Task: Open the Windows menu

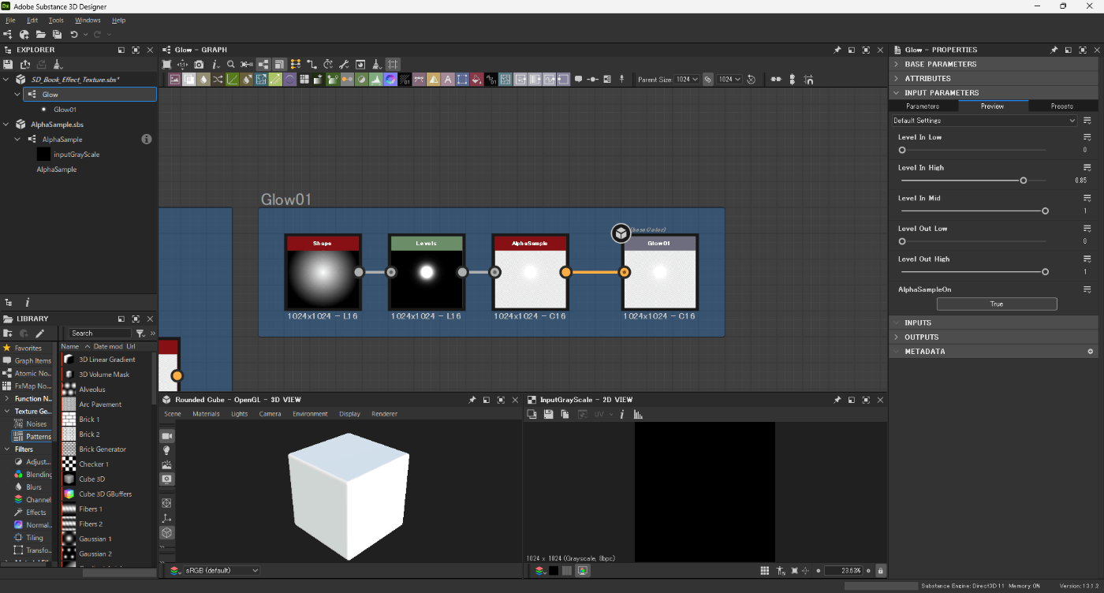Action: point(88,20)
